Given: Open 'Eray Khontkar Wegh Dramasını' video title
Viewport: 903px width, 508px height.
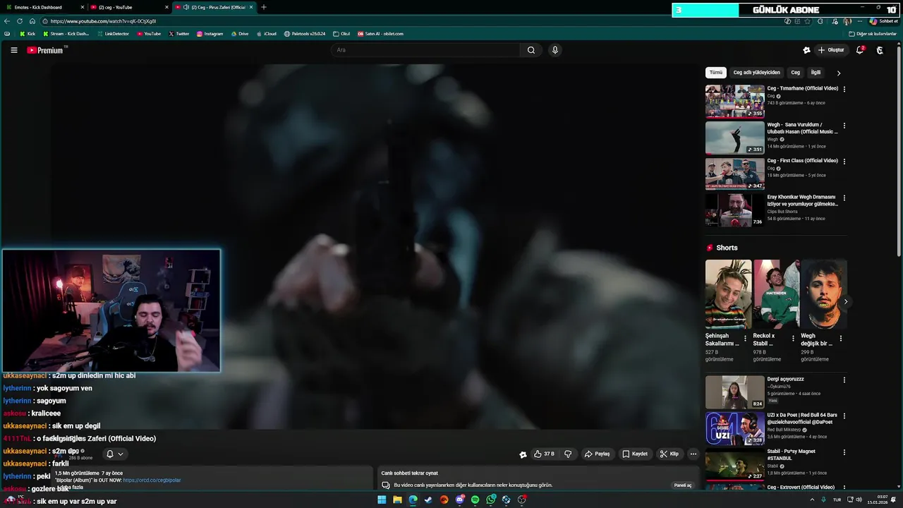Looking at the screenshot, I should coord(803,200).
